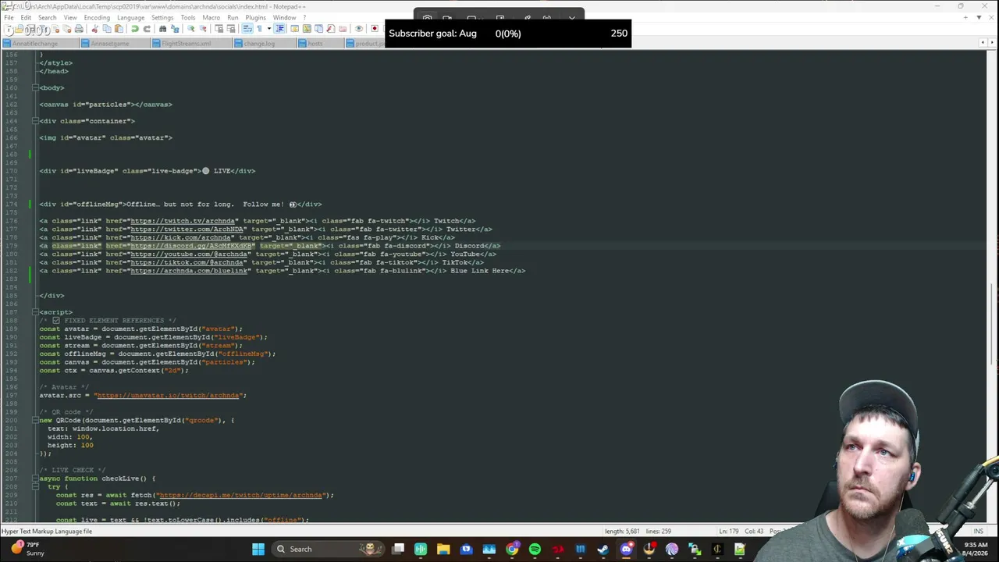
Task: Open the File menu
Action: pyautogui.click(x=9, y=17)
